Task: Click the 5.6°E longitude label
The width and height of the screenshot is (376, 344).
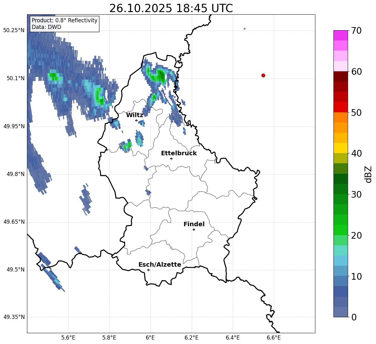Action: coord(68,338)
